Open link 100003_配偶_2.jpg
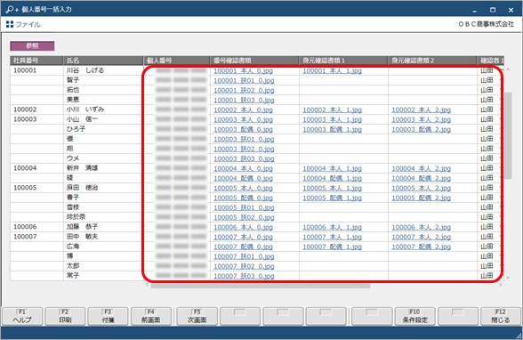Screen dimensions: 523x340 pyautogui.click(x=422, y=129)
